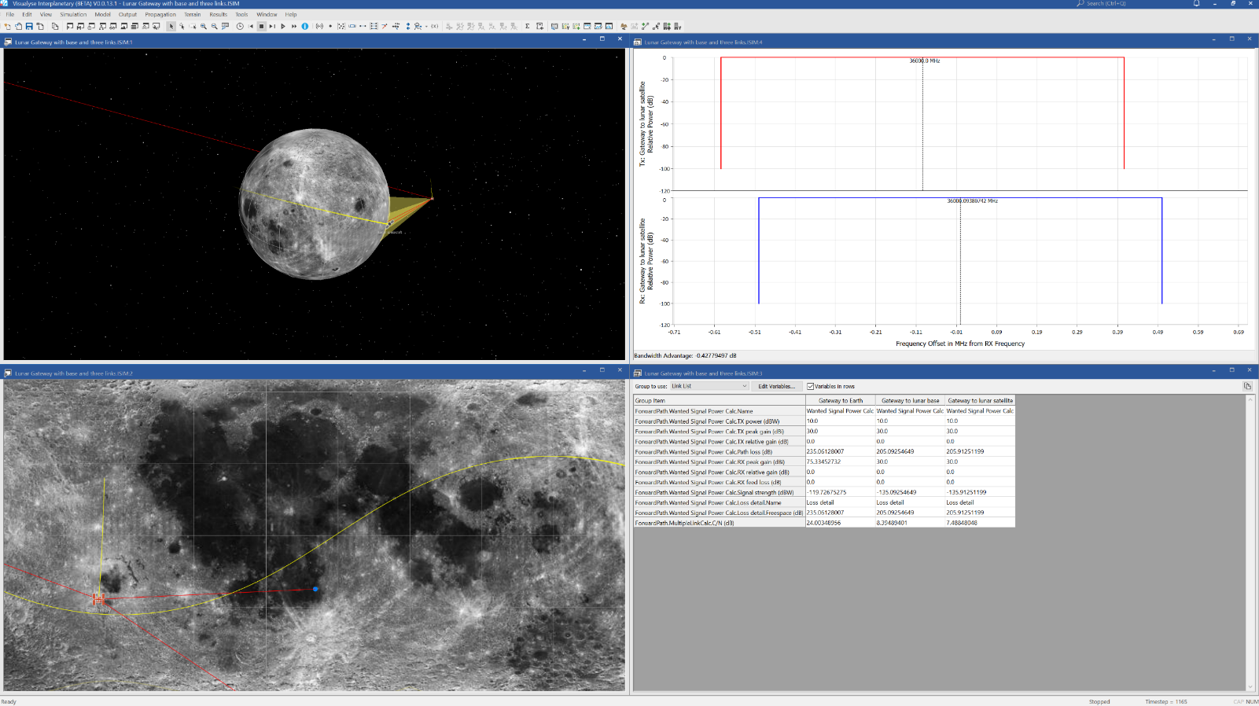Click the RX peak gain value 75.33452732
The image size is (1259, 706).
[840, 461]
